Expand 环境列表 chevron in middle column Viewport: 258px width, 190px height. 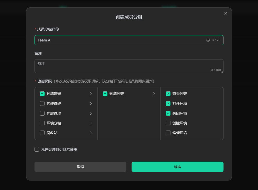[x=154, y=94]
